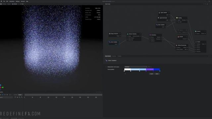The height and width of the screenshot is (119, 212).
Task: Open the Account menu
Action: 23,1
